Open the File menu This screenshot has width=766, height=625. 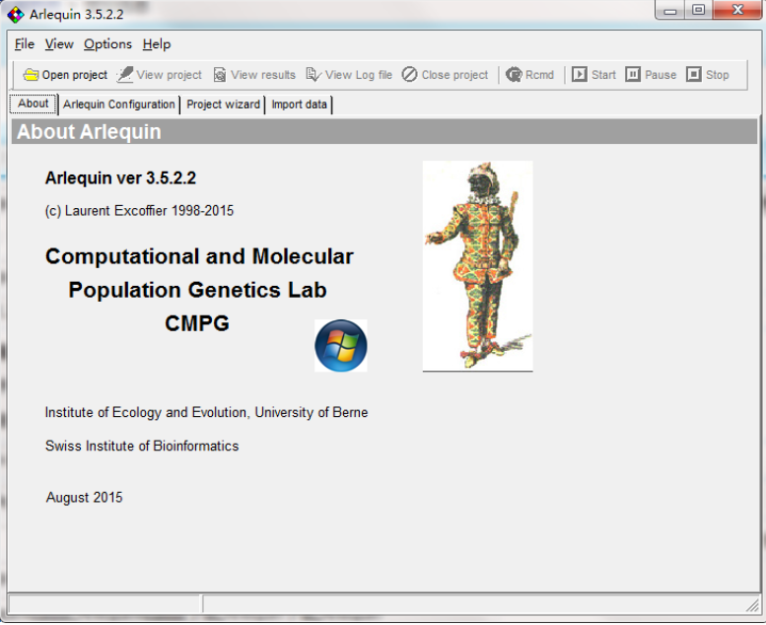coord(25,44)
